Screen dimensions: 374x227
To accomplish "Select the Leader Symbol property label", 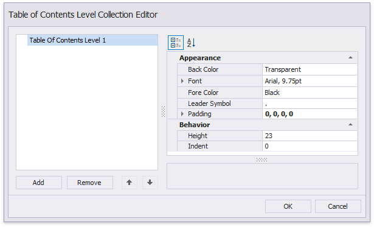I will pos(209,103).
